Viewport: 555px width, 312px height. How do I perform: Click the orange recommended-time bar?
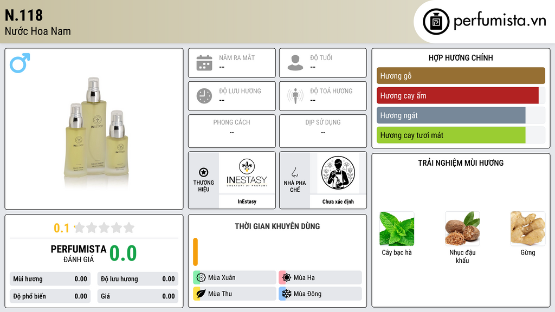195,252
